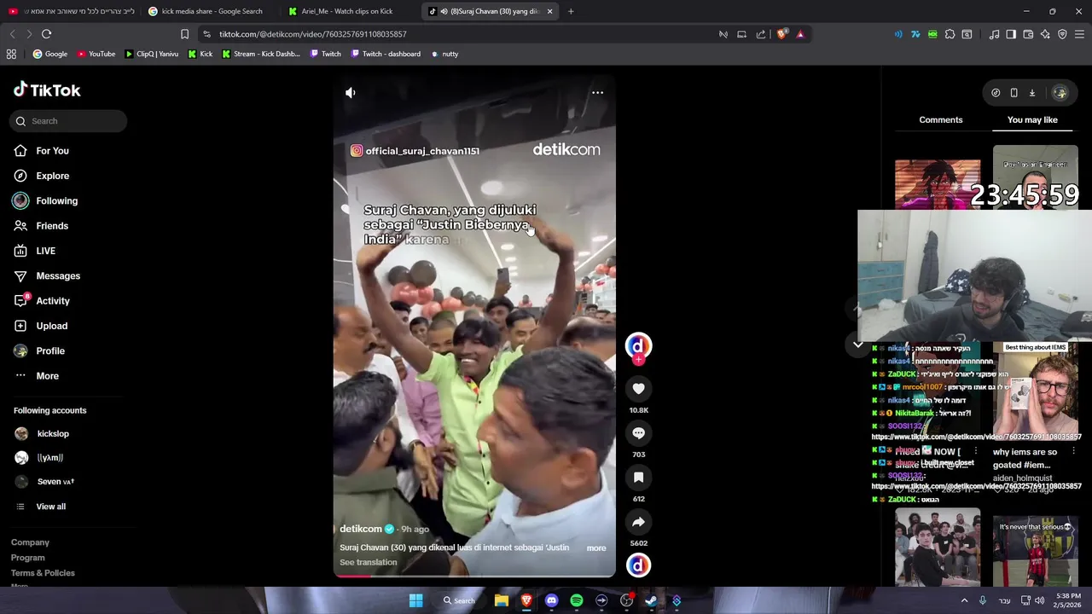Click View all following accounts
Screen dimensions: 1092x614
tap(51, 507)
